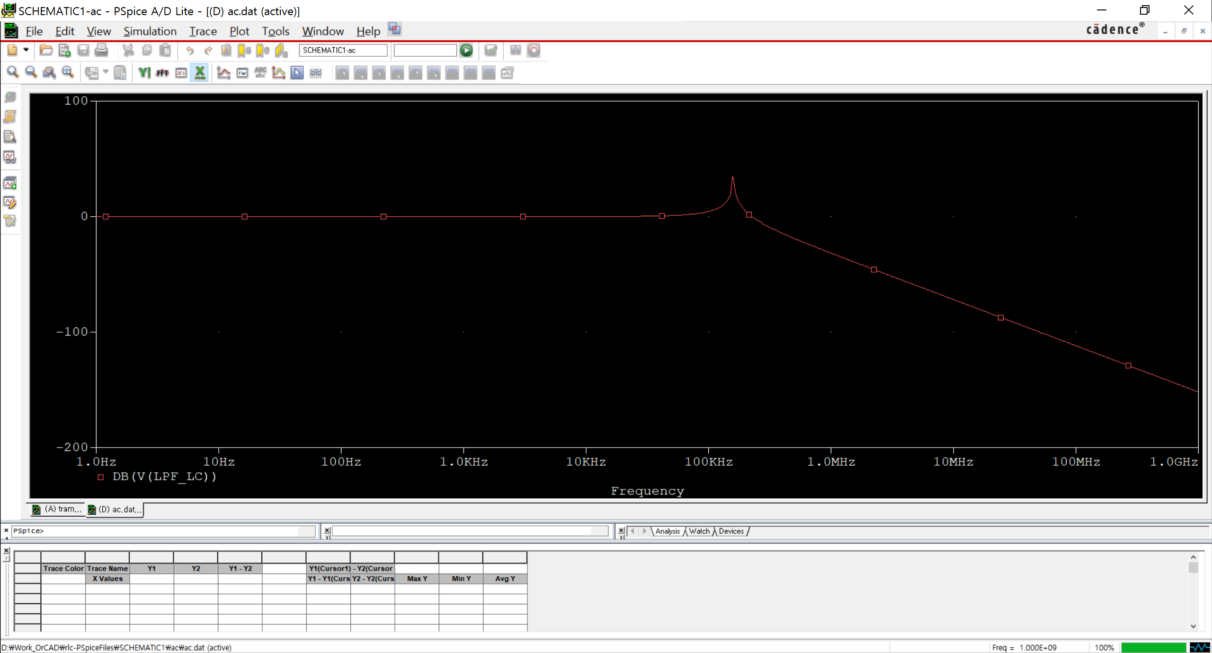Click the Evaluate Measurement f(x) icon
1212x653 pixels.
pyautogui.click(x=242, y=73)
